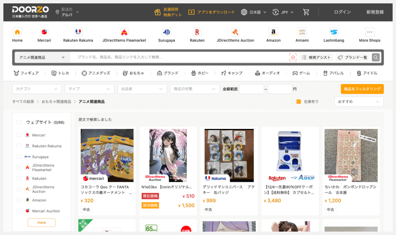Open the Surugaya shop icon
Screen dimensions: 396x235
click(166, 32)
